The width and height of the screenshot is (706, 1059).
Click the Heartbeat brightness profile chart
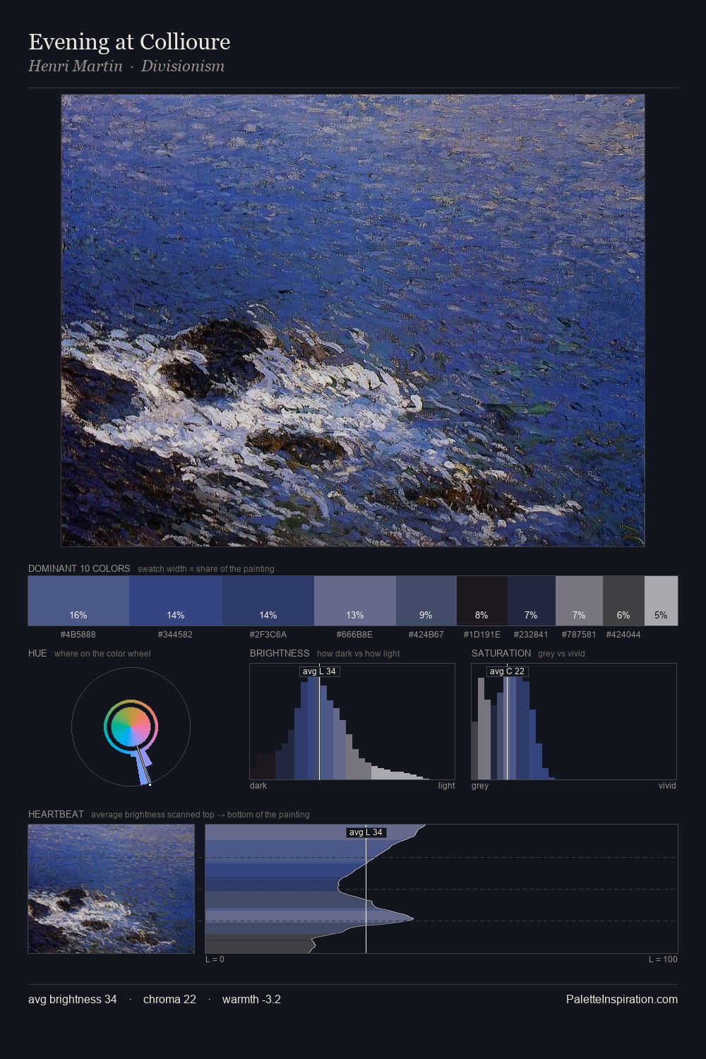(441, 889)
